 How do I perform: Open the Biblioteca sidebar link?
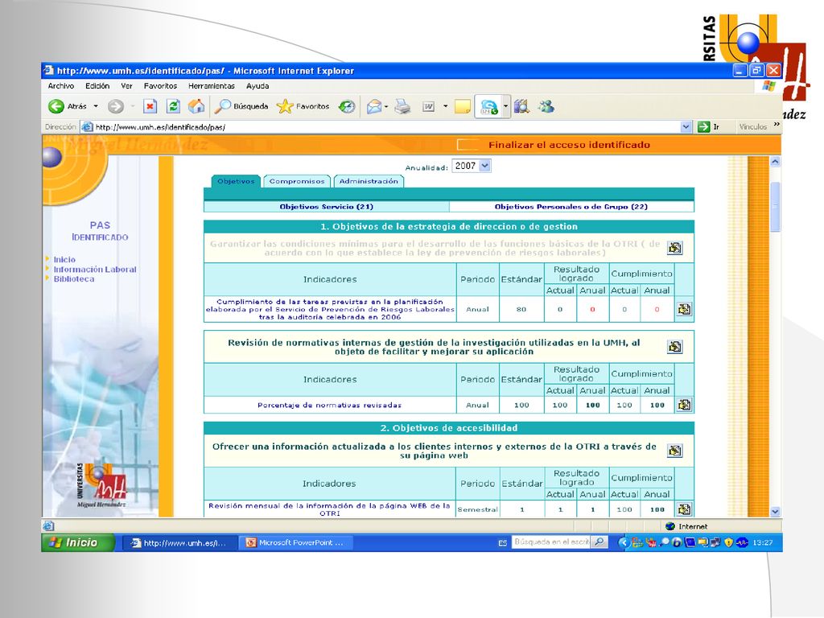[74, 278]
